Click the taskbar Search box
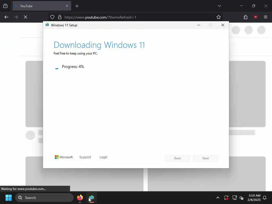272x204 pixels. pyautogui.click(x=44, y=198)
